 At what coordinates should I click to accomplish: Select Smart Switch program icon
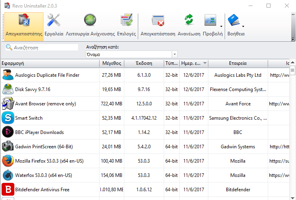(8, 118)
